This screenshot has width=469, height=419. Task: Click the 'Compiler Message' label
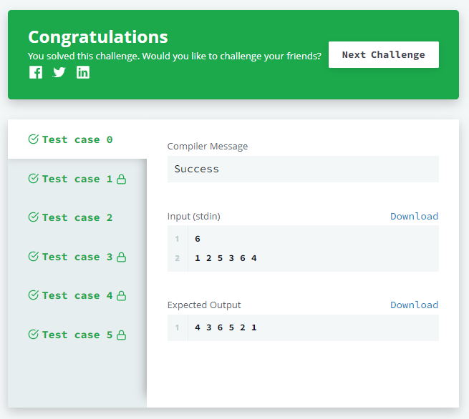point(208,147)
